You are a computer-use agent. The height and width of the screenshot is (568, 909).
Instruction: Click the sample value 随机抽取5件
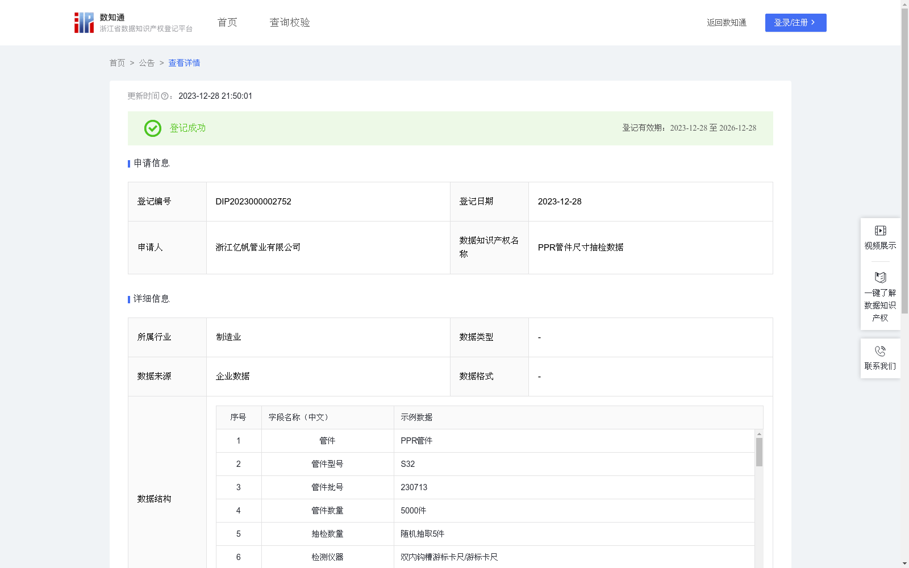[423, 534]
